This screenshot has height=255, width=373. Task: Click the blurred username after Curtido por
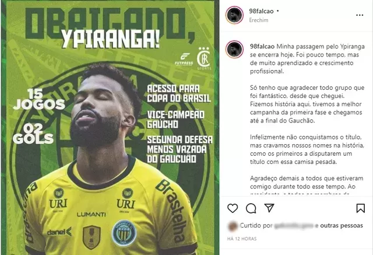(x=294, y=226)
